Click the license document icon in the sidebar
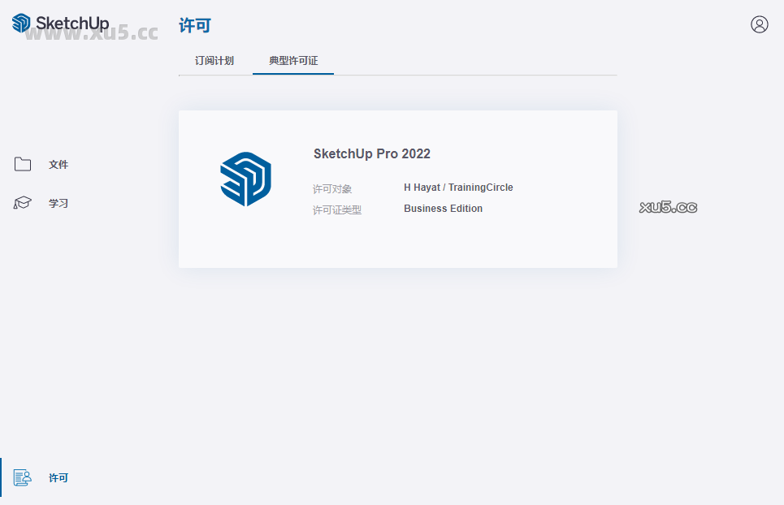 point(22,477)
